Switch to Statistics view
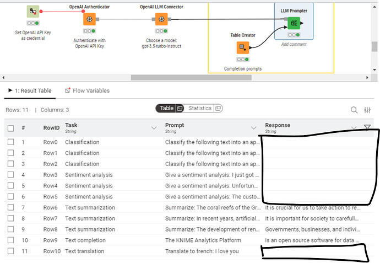This screenshot has height=263, width=380. pyautogui.click(x=200, y=108)
